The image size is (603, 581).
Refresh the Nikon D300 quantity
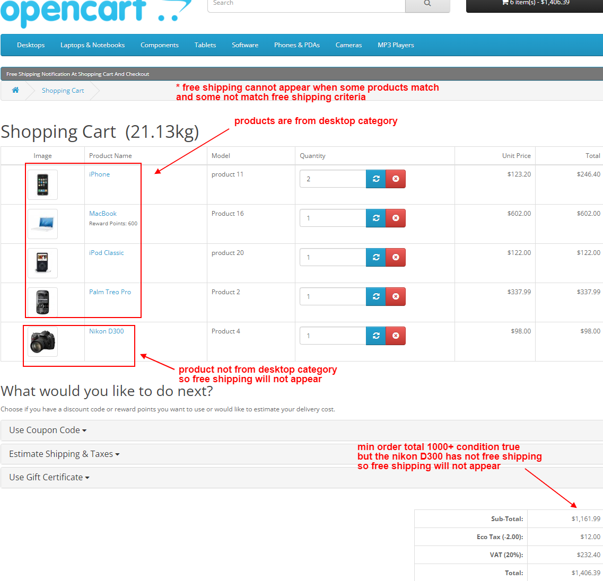[376, 336]
